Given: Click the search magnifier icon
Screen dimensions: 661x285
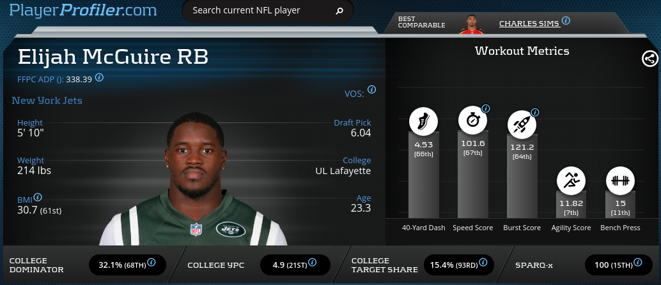Looking at the screenshot, I should pyautogui.click(x=339, y=11).
